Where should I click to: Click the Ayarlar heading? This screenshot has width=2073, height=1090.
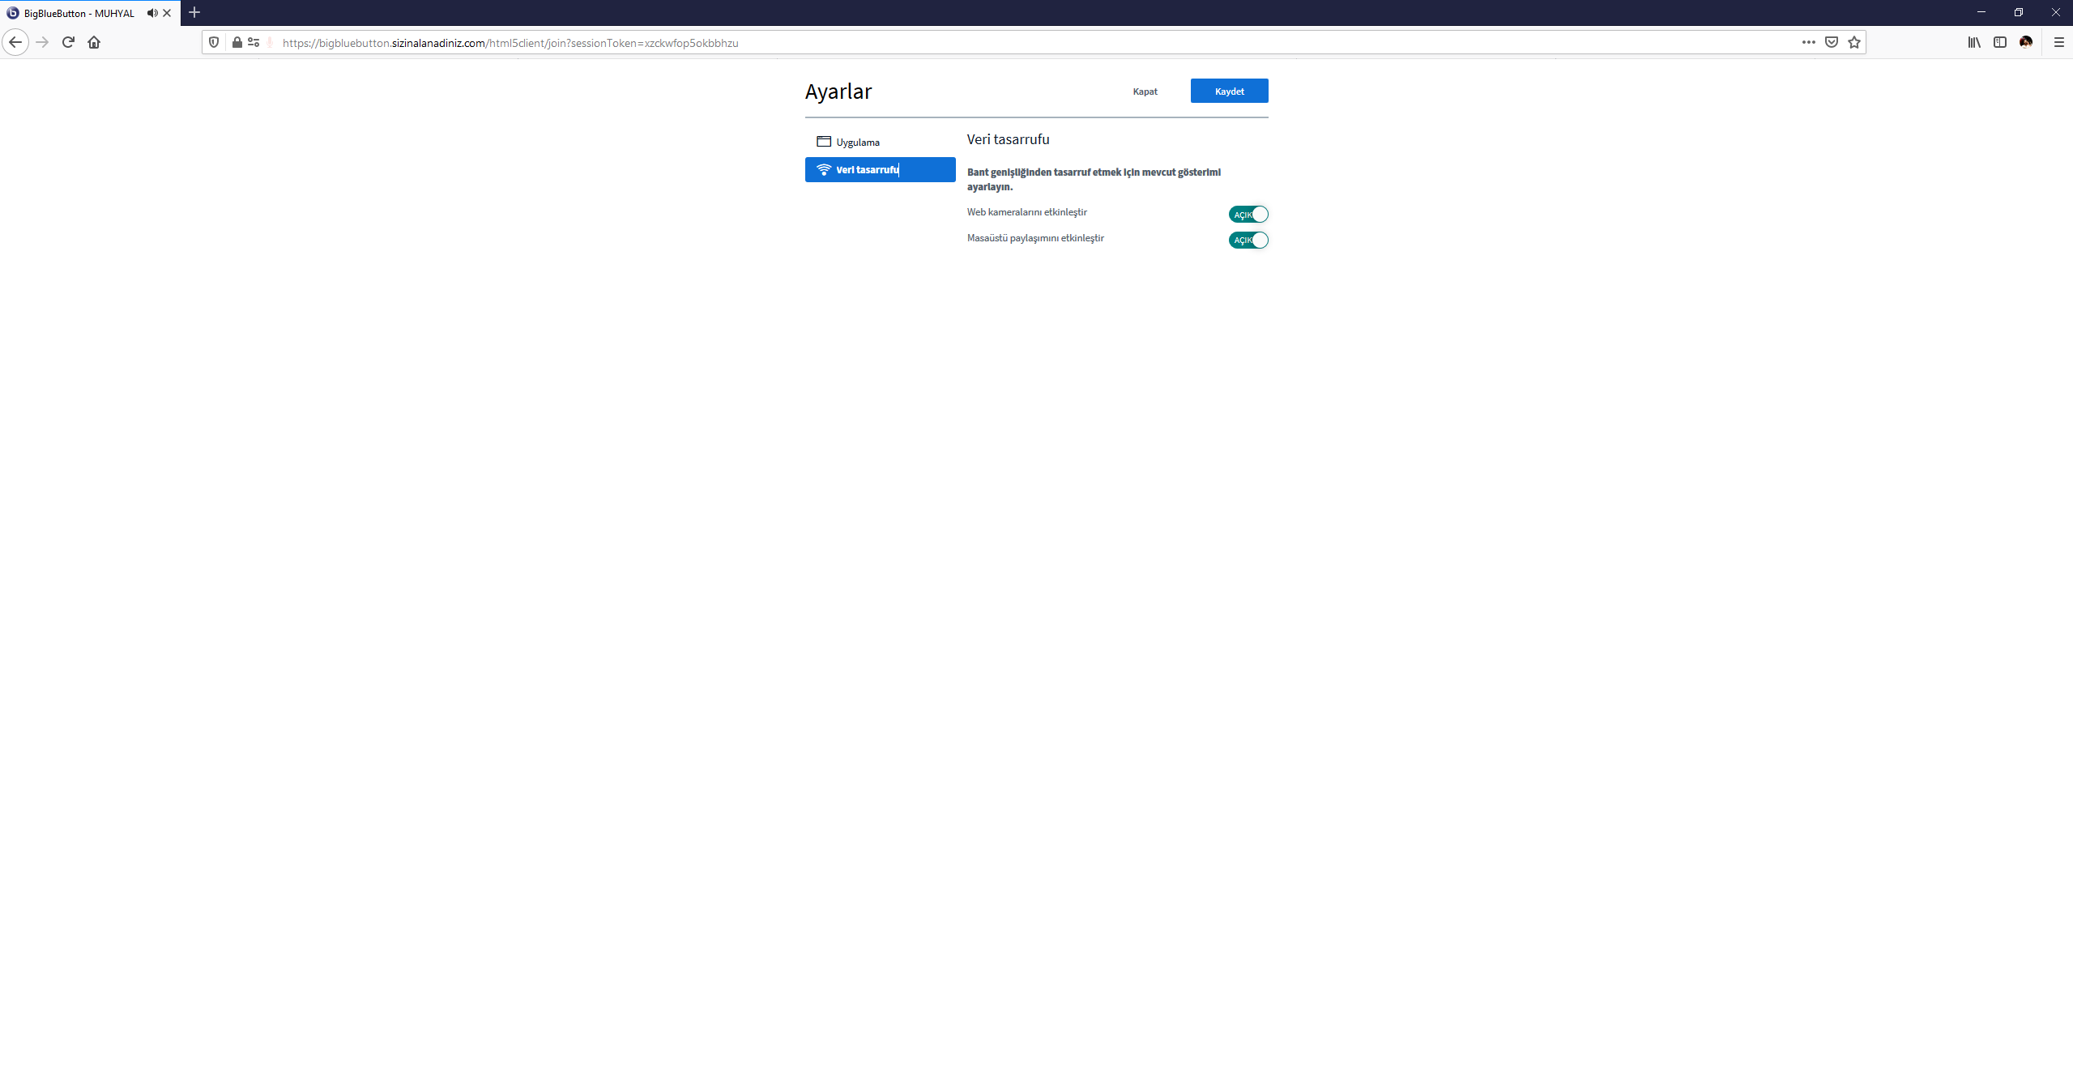pyautogui.click(x=838, y=92)
